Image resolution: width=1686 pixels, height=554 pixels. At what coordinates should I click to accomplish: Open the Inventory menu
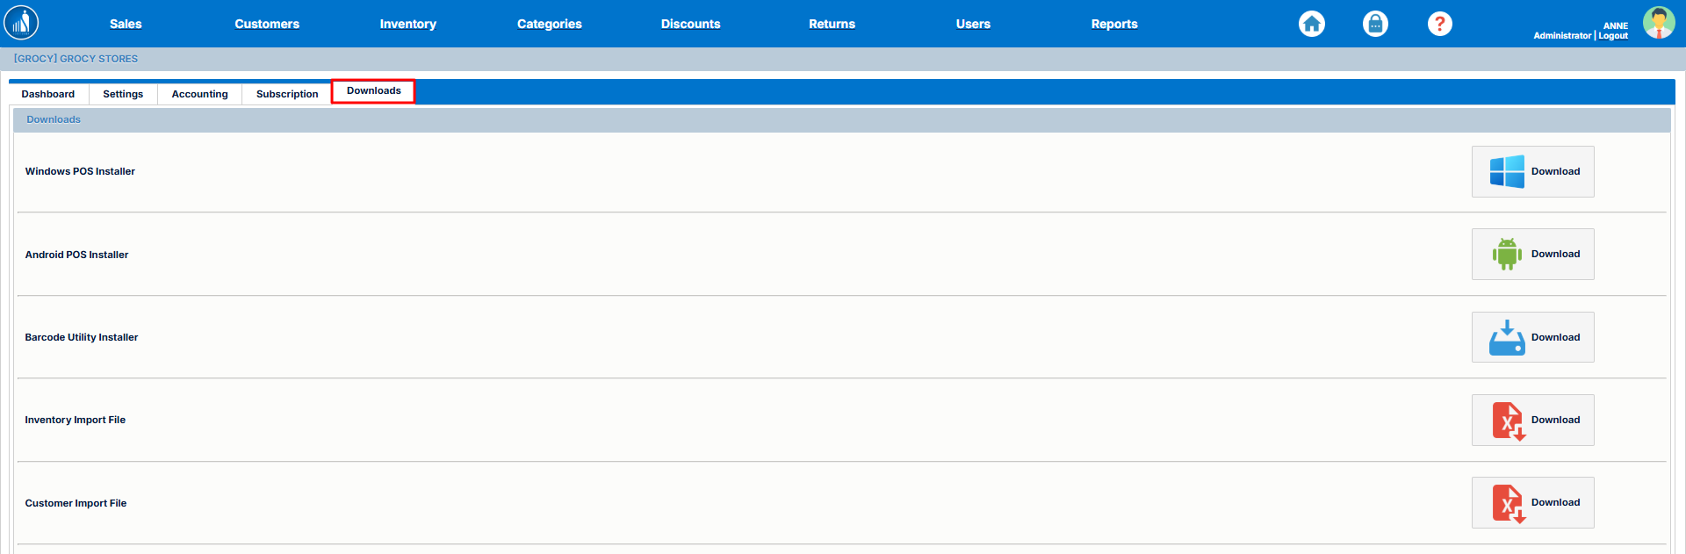[407, 24]
